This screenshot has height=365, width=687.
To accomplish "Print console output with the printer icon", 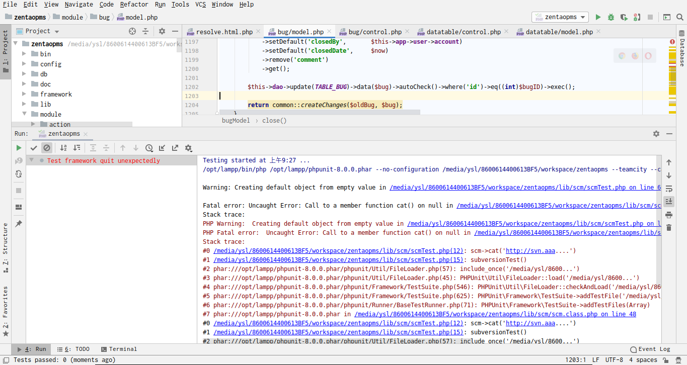I will pos(669,215).
